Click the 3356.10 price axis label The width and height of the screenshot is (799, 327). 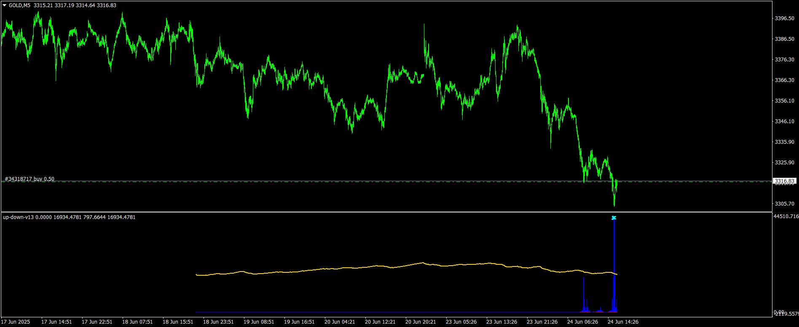[785, 101]
